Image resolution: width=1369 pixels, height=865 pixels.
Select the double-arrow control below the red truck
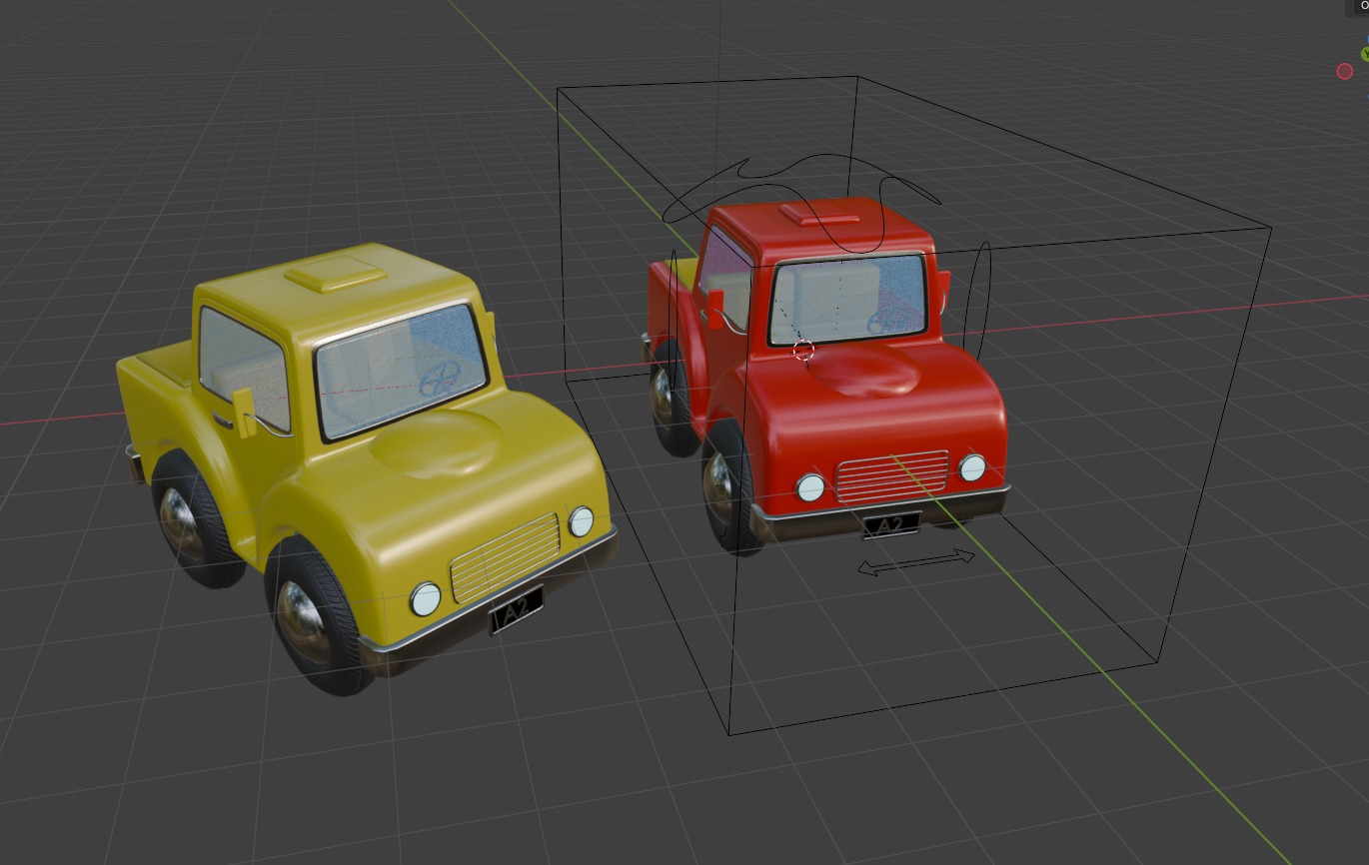pyautogui.click(x=916, y=562)
